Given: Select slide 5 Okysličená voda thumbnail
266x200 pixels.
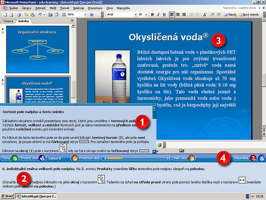Looking at the screenshot, I should coord(38,90).
